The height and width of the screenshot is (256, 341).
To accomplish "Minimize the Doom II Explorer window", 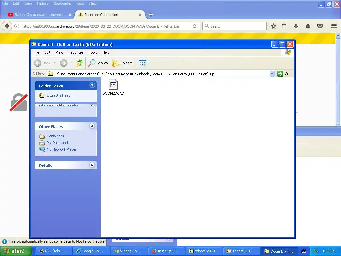I will coord(275,44).
